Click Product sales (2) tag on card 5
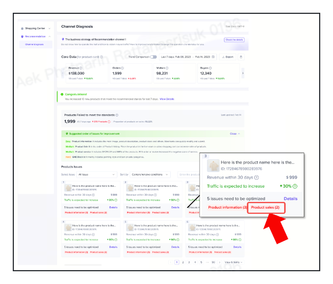Screen dimensions: 333x284 161,252
